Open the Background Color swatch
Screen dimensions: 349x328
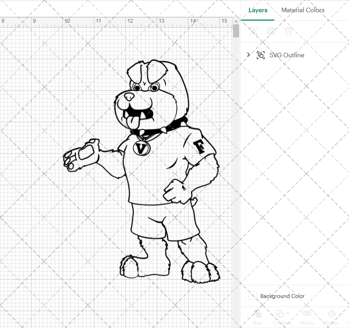252,296
